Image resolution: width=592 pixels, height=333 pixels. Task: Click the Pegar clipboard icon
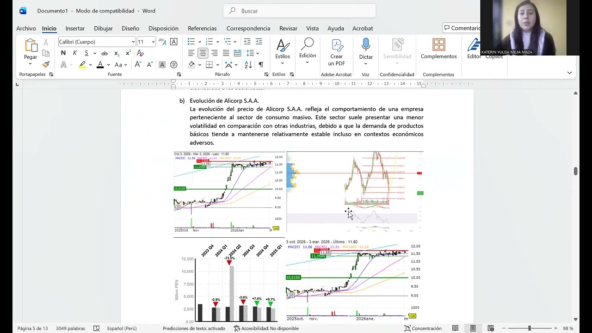(31, 45)
